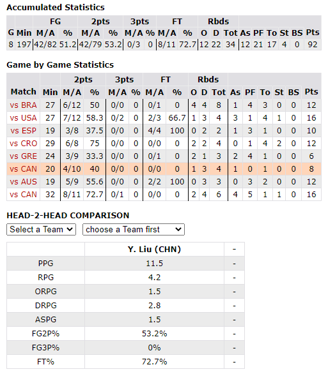Open the vs CRO match link
The width and height of the screenshot is (328, 374).
click(23, 144)
